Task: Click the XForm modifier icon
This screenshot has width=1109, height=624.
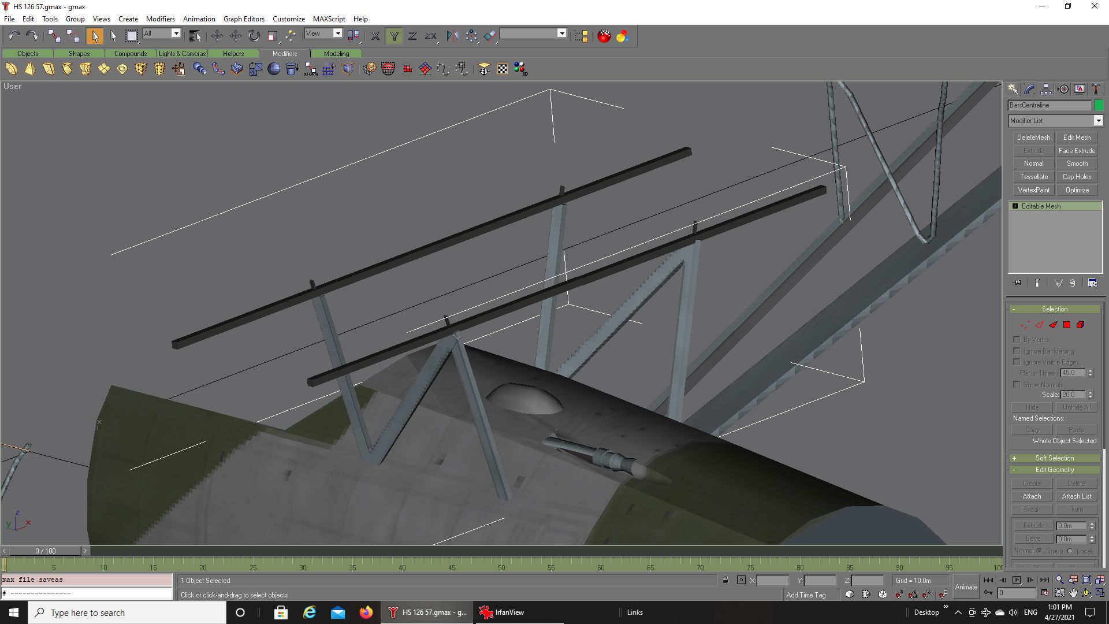Action: 311,69
